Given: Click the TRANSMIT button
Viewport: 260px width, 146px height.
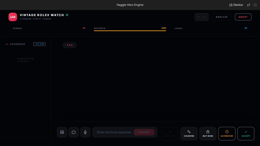Looking at the screenshot, I should (144, 132).
